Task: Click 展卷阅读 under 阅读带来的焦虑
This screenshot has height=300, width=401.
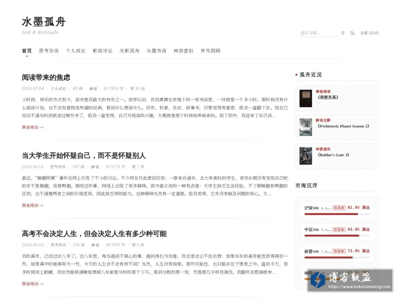Action: pyautogui.click(x=32, y=127)
